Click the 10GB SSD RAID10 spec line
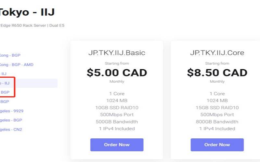Screen dimensions: 260x162 [117, 108]
